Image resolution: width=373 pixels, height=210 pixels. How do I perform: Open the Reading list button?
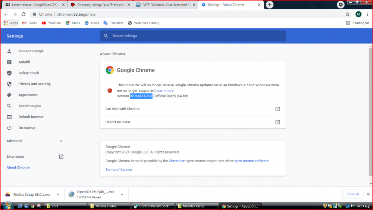coord(357,23)
